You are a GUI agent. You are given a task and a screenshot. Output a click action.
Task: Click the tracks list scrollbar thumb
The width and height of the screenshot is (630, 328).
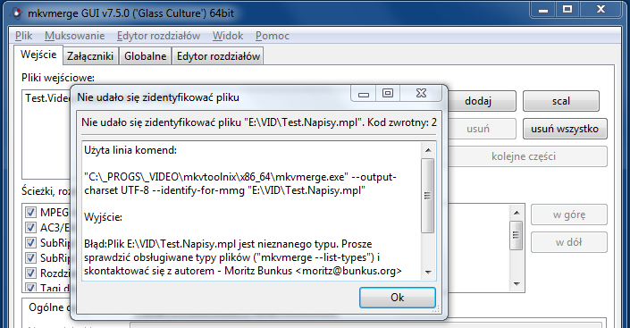click(517, 235)
